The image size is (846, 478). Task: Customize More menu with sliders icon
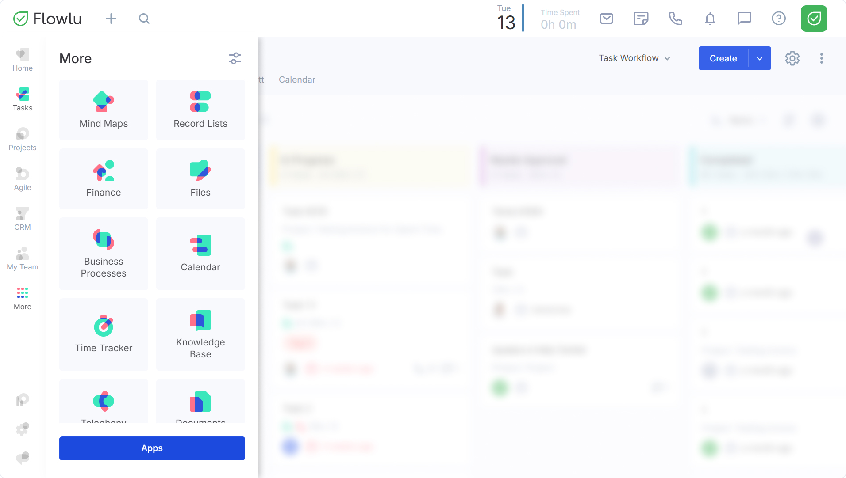[x=235, y=58]
